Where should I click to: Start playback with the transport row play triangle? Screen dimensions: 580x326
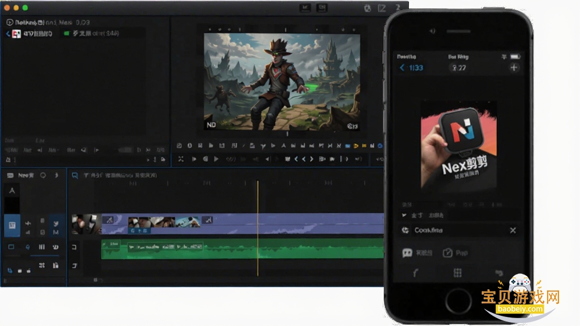(x=216, y=159)
